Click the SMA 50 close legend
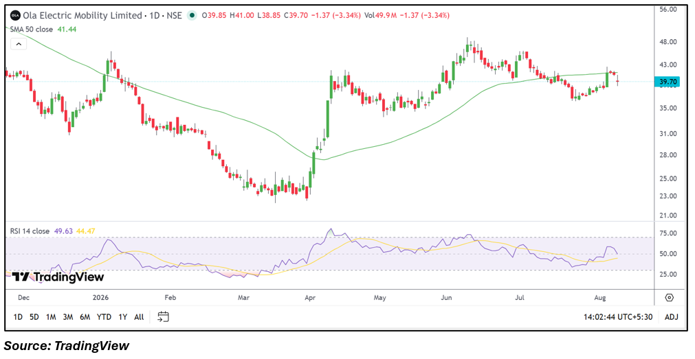Screen dimensions: 695x359 coord(32,30)
